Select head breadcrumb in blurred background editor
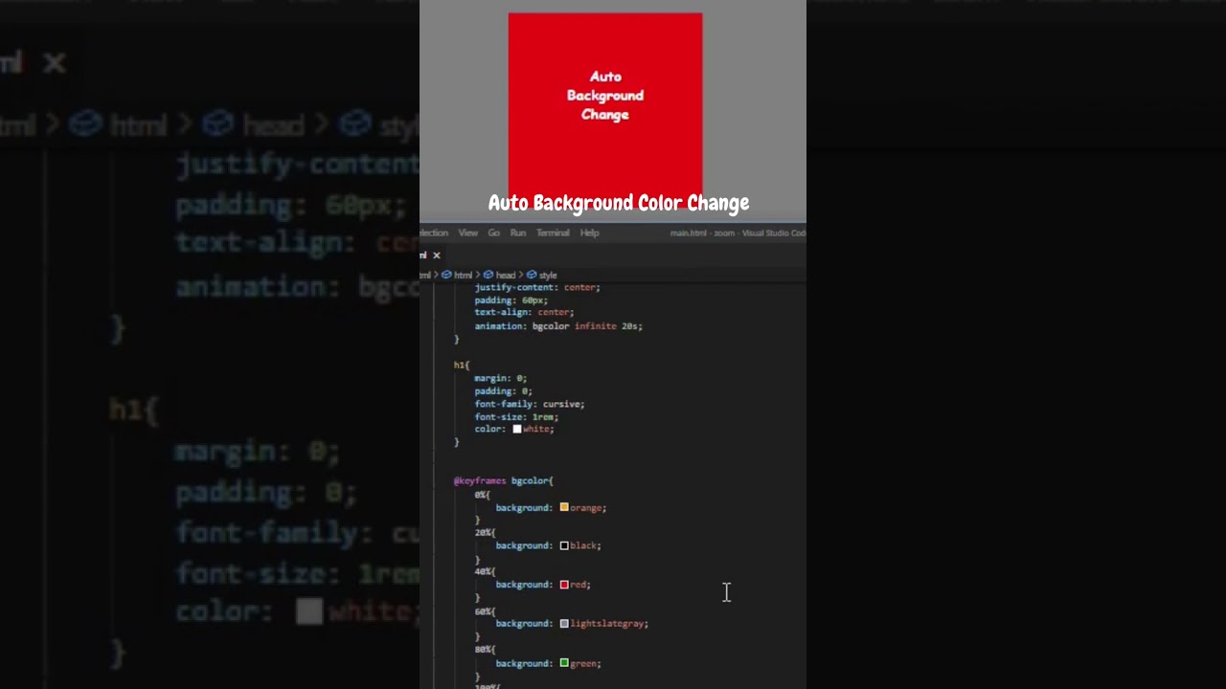The width and height of the screenshot is (1226, 689). click(252, 124)
